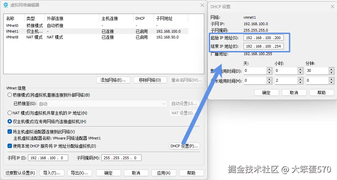Increase the 最长租用时间 hours value
The image size is (337, 180).
[300, 79]
